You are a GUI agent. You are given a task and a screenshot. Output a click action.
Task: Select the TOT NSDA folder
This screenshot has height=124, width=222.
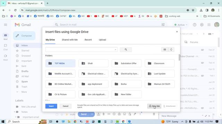click(60, 63)
